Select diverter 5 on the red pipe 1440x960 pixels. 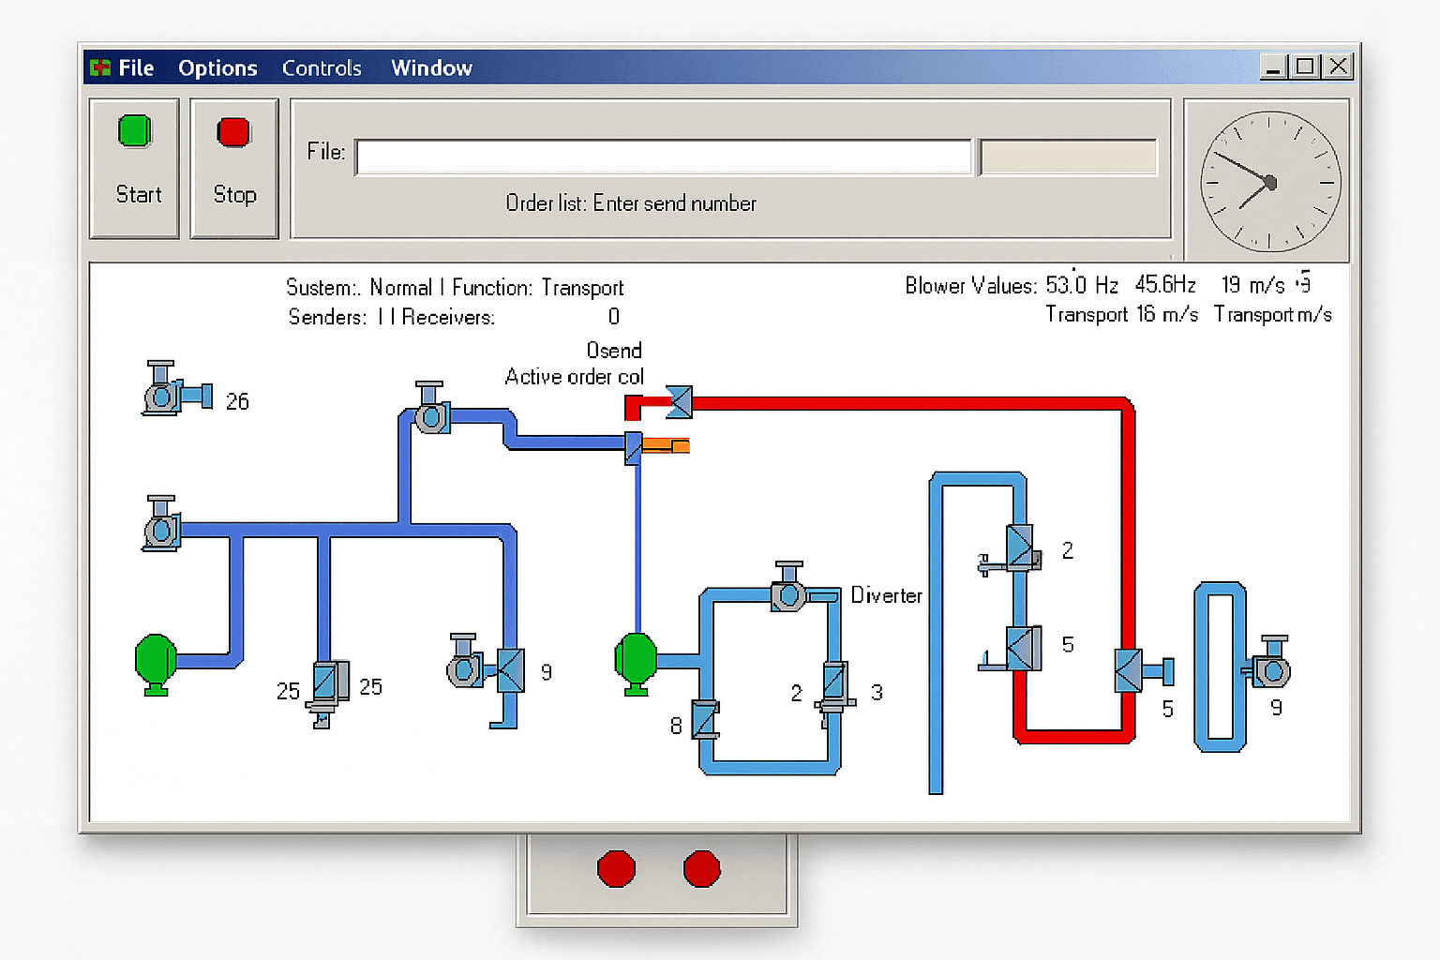coord(1128,670)
